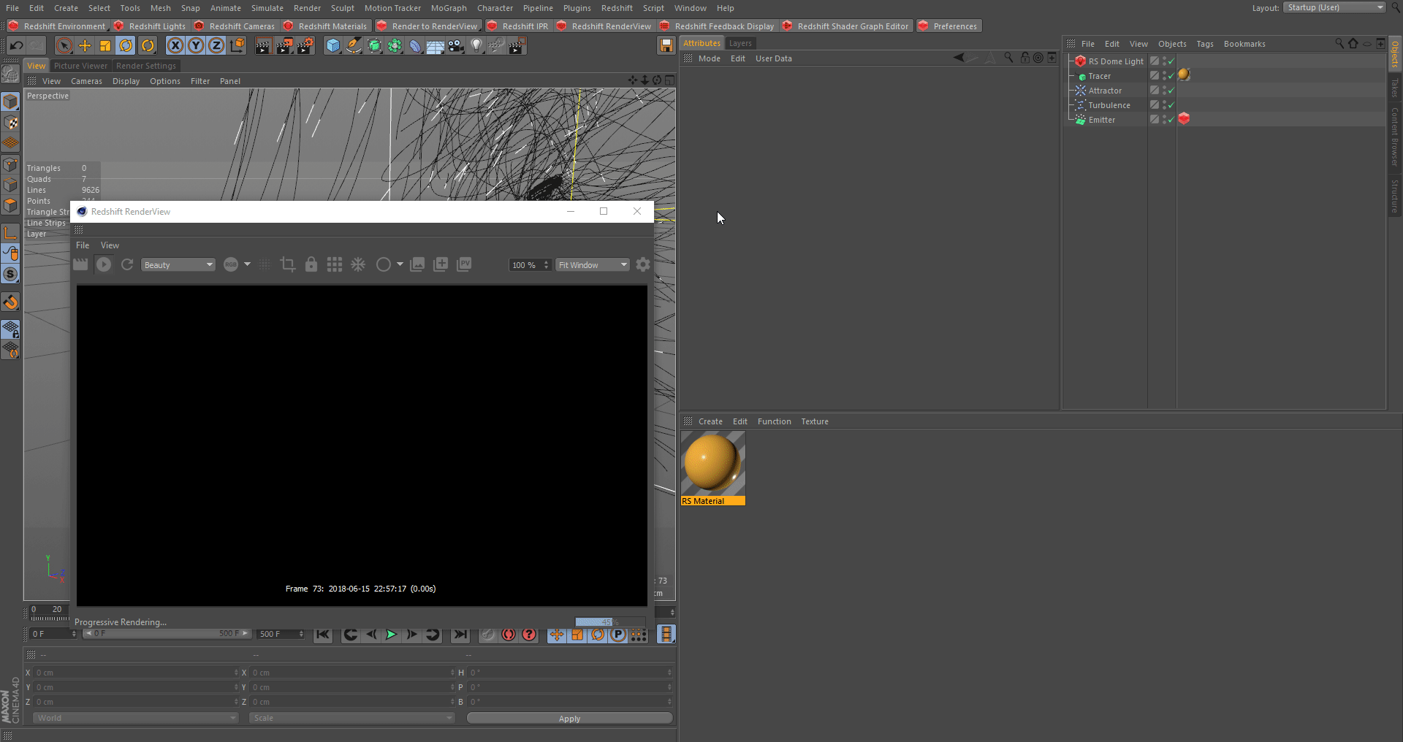1403x742 pixels.
Task: Open Redshift Shader Graph Editor
Action: 846,26
